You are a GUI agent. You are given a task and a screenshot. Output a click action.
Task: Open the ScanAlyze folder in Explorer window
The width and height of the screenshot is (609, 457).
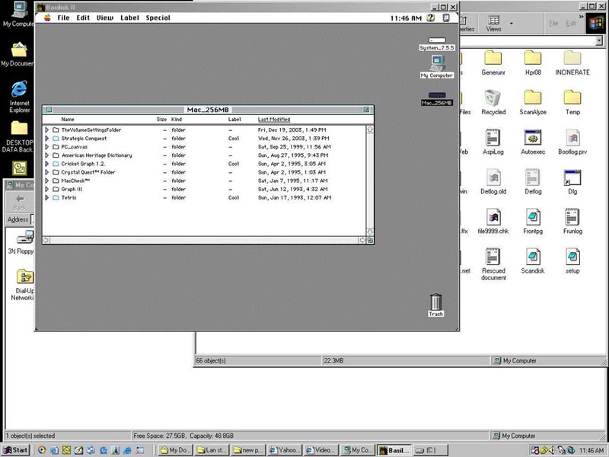tap(533, 103)
